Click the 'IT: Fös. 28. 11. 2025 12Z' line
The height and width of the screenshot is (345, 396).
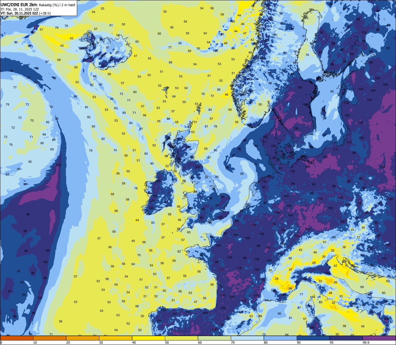pyautogui.click(x=20, y=9)
